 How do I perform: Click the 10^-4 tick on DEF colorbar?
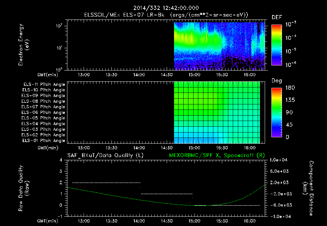point(291,38)
